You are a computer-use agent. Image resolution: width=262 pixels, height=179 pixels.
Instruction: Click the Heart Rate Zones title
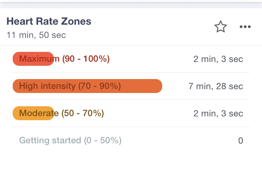pos(49,22)
